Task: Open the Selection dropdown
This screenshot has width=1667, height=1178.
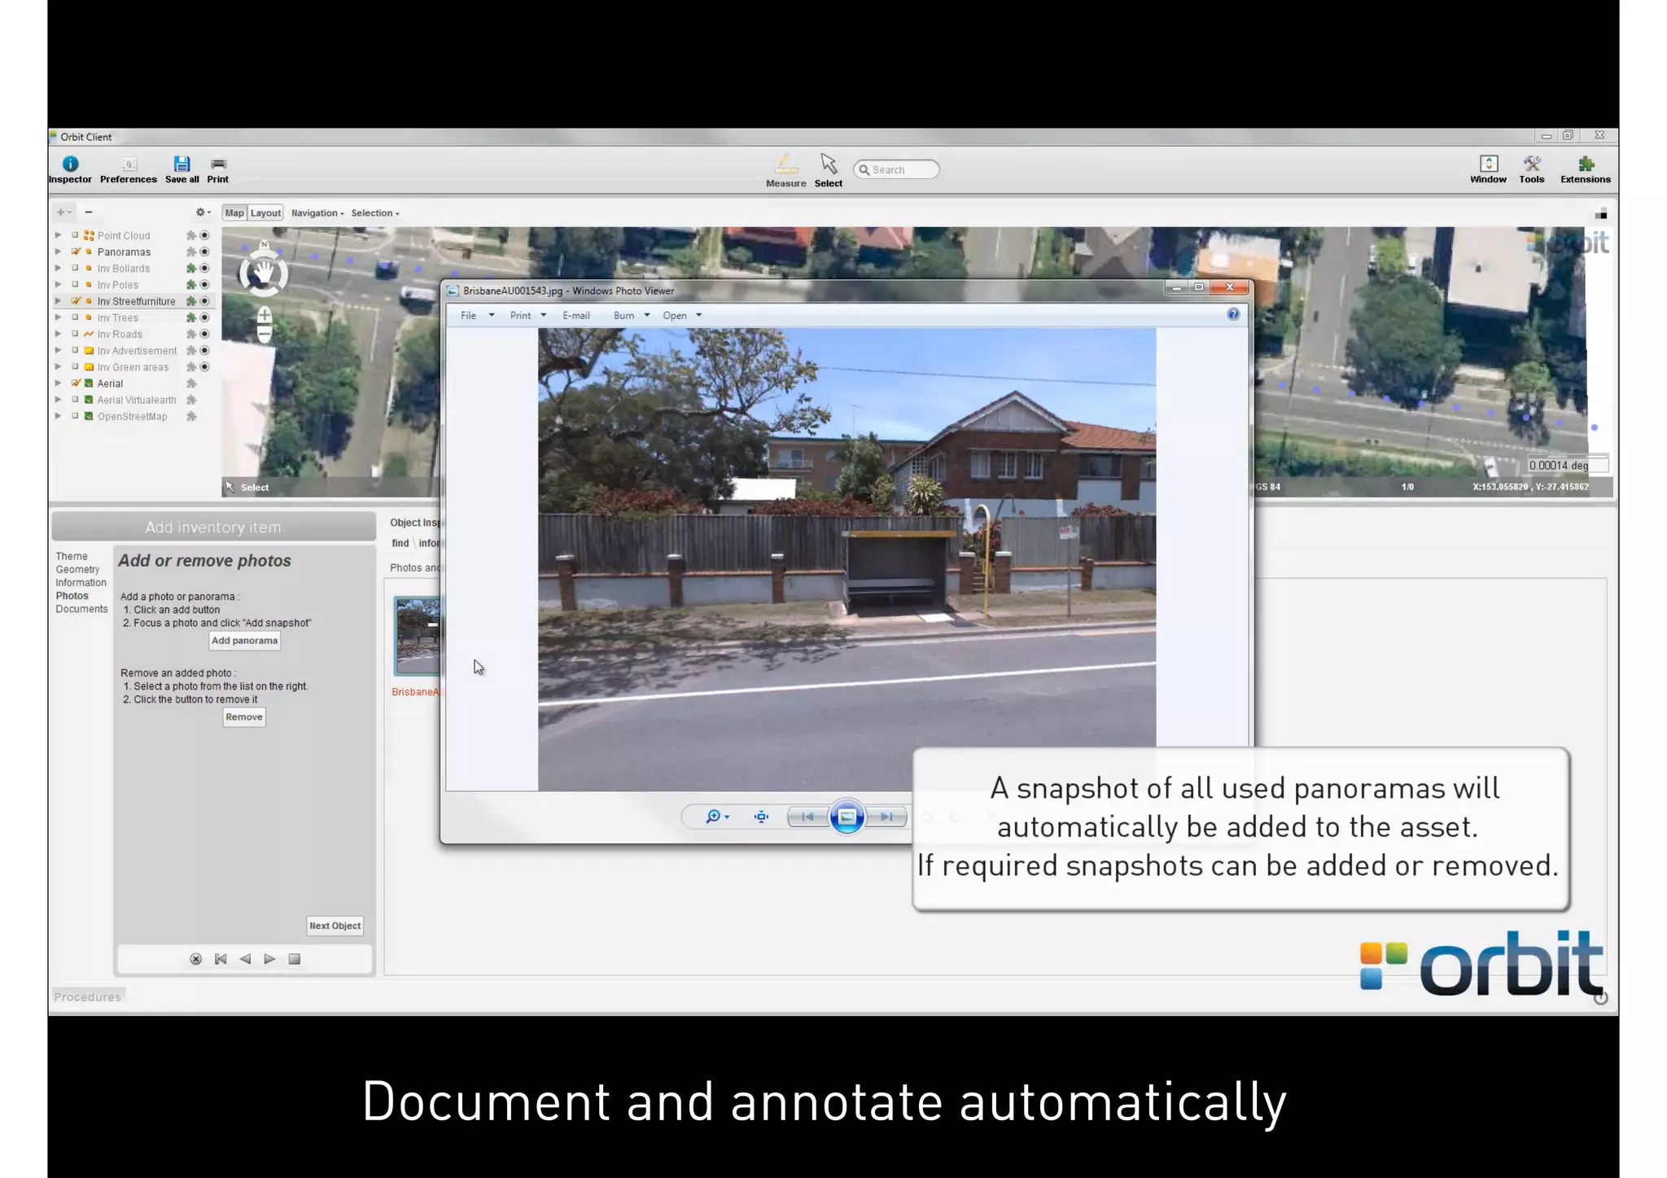Action: pos(375,213)
